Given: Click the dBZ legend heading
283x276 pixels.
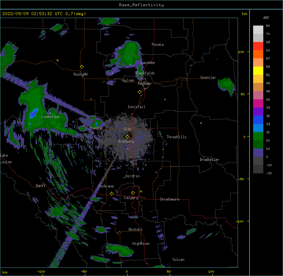Looking at the screenshot, I should click(x=266, y=17).
